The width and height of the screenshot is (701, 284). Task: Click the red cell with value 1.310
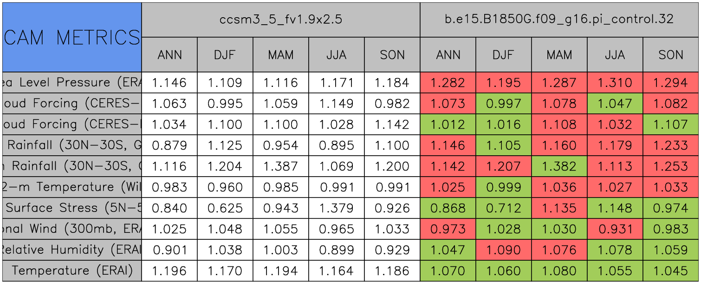point(615,83)
